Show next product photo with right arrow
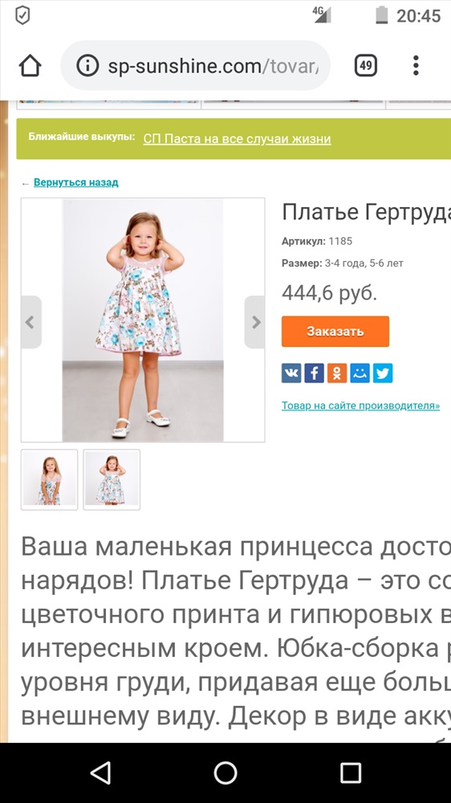This screenshot has height=803, width=451. (255, 322)
